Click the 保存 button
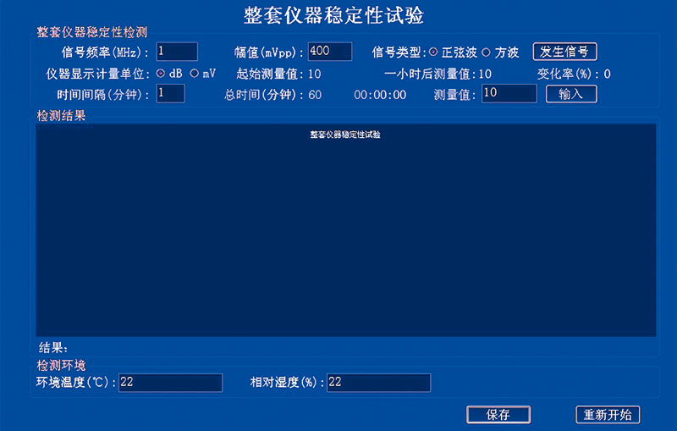Image resolution: width=677 pixels, height=431 pixels. [x=498, y=415]
